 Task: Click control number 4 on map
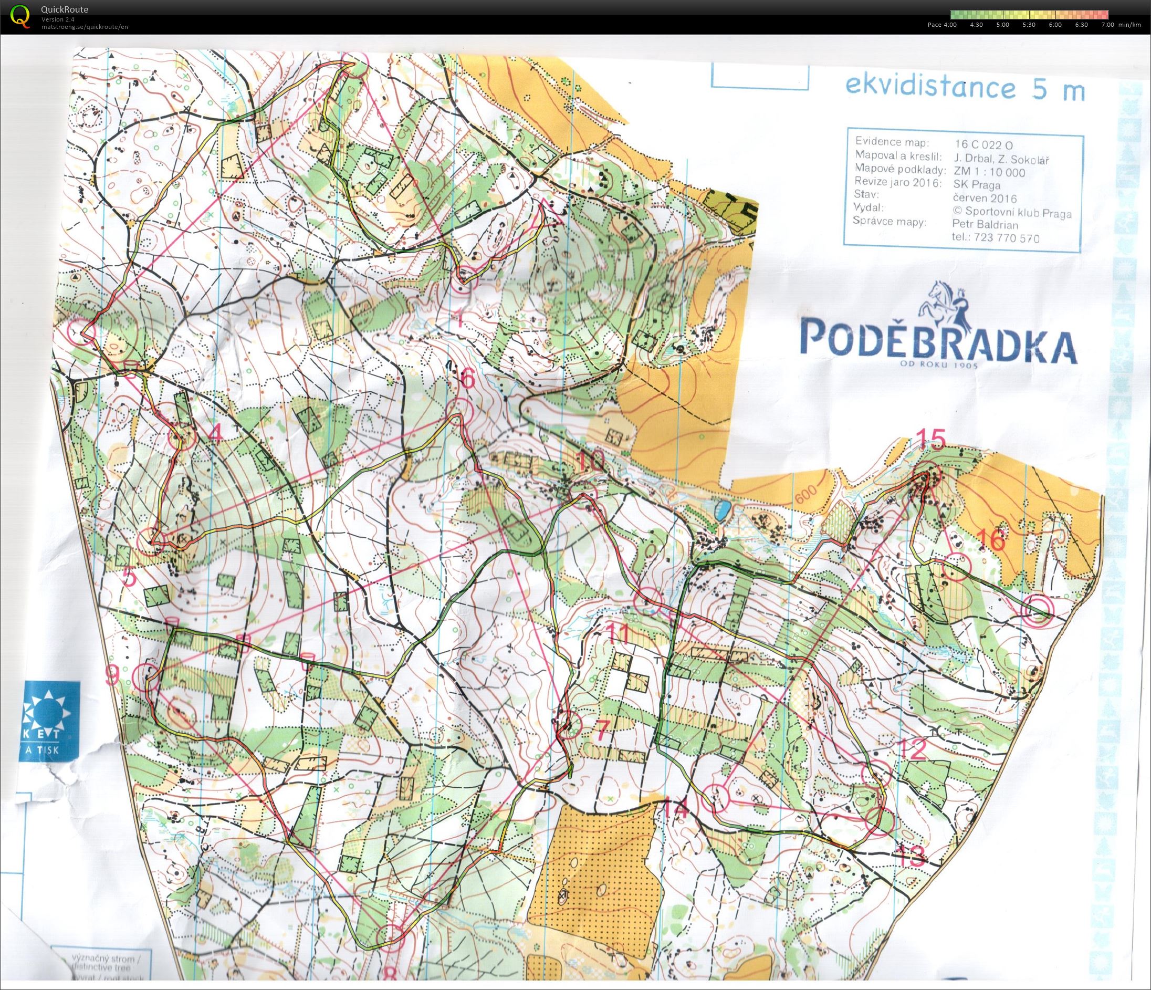point(215,432)
